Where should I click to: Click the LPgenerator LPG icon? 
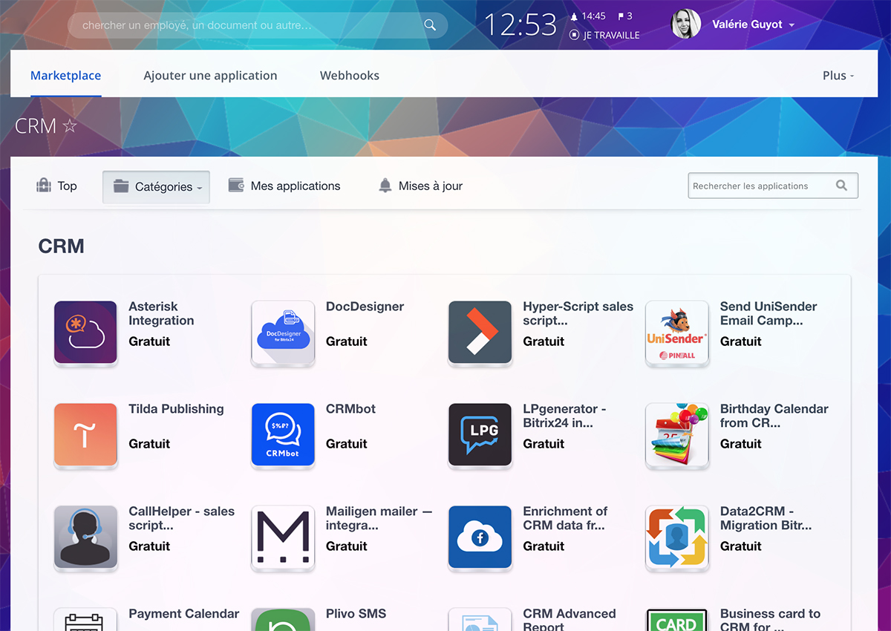[480, 434]
